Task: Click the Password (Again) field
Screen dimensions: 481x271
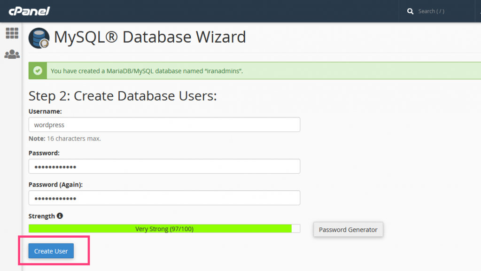Action: (x=164, y=198)
